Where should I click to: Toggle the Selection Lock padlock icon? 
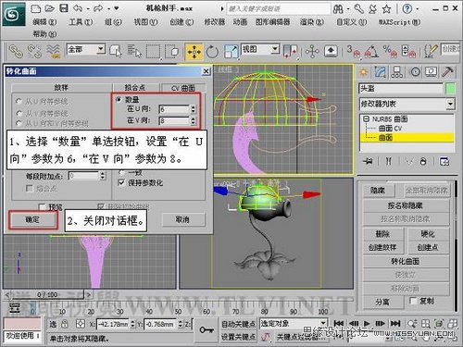65,324
